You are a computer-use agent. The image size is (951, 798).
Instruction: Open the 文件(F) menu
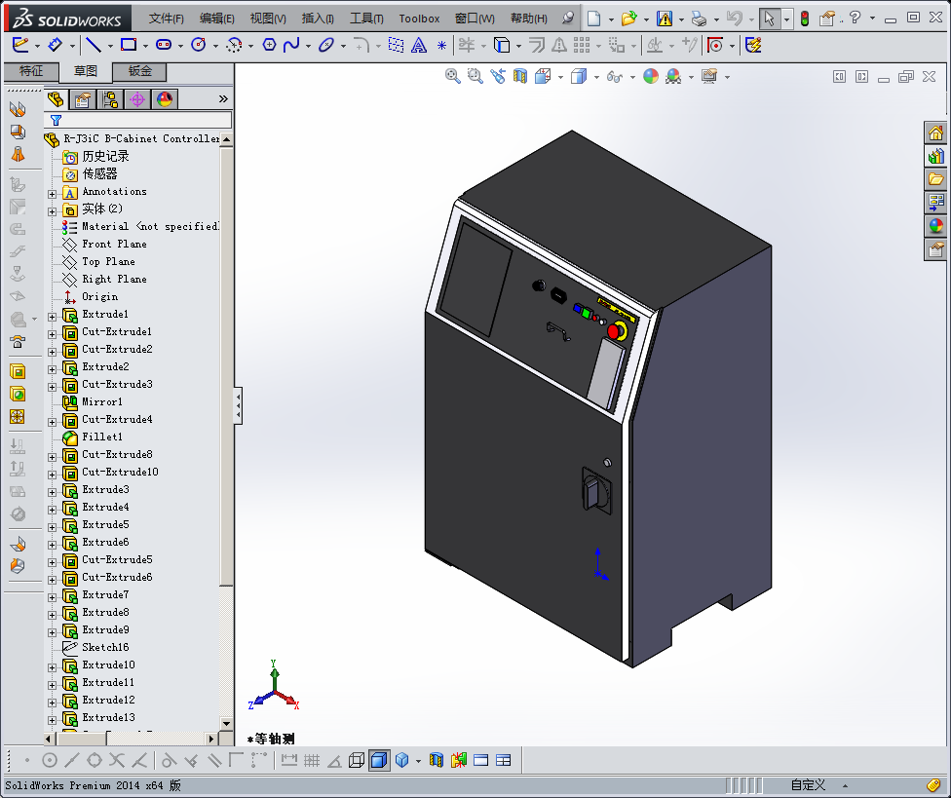pos(167,19)
